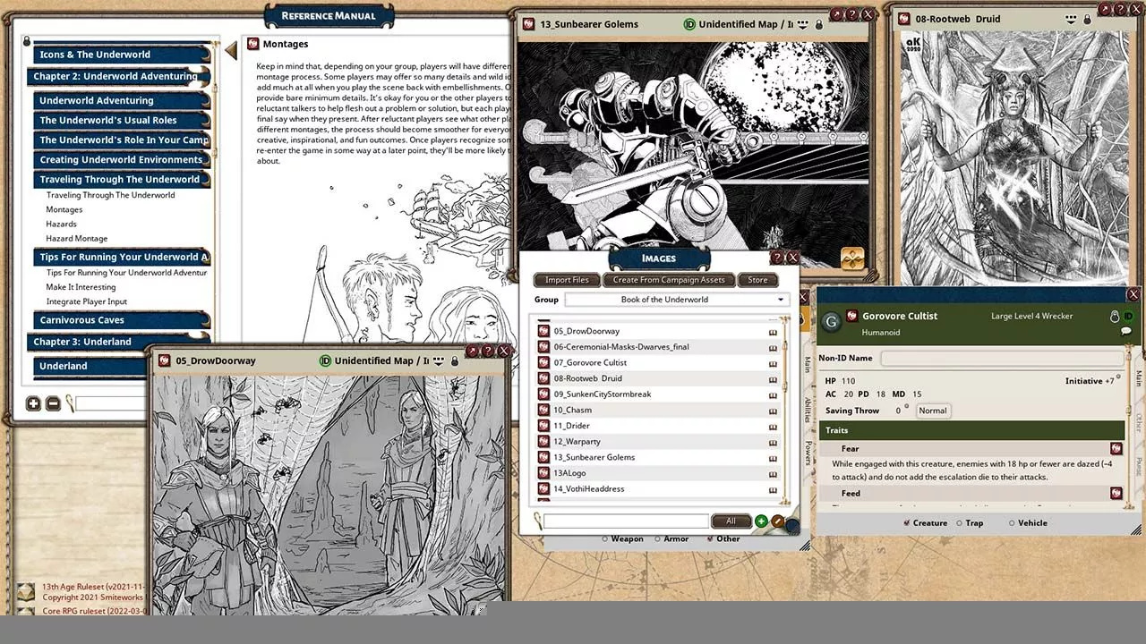Click the Images list vertical scrollbar
Screen dimensions: 1146x644
pos(786,410)
